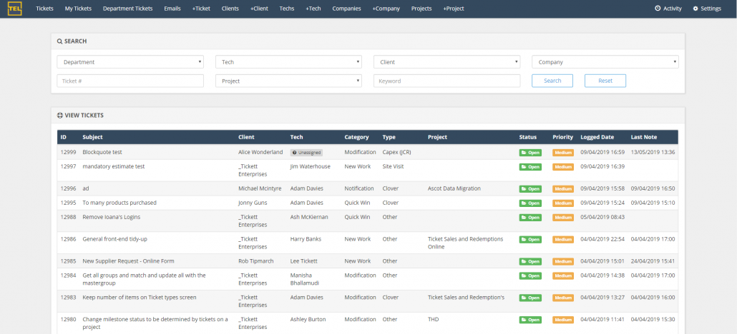The image size is (737, 334).
Task: Click ticket ID 12980
Action: 68,320
